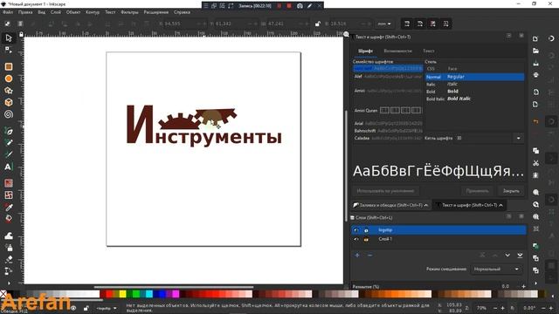Select the Selector arrow tool
The image size is (559, 314).
pos(9,38)
